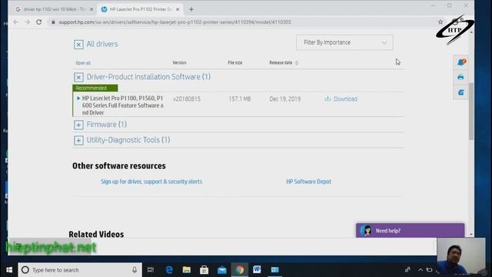Image resolution: width=492 pixels, height=277 pixels.
Task: Open Microsoft Store from taskbar
Action: [x=204, y=270]
